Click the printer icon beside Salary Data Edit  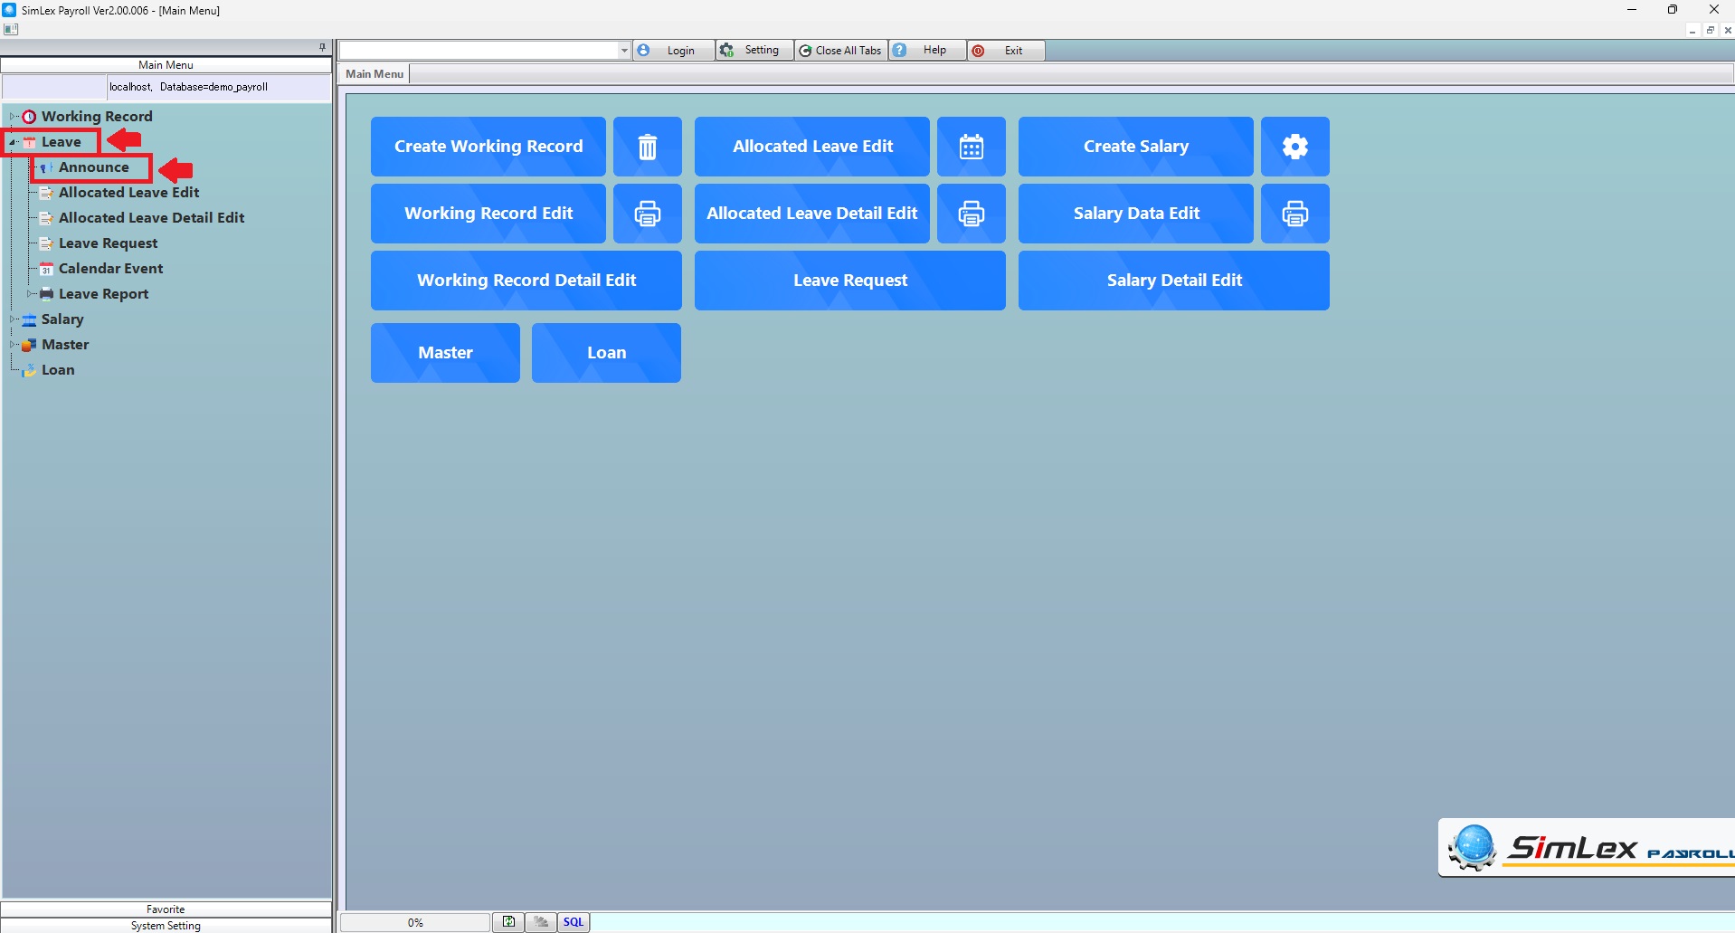tap(1294, 214)
